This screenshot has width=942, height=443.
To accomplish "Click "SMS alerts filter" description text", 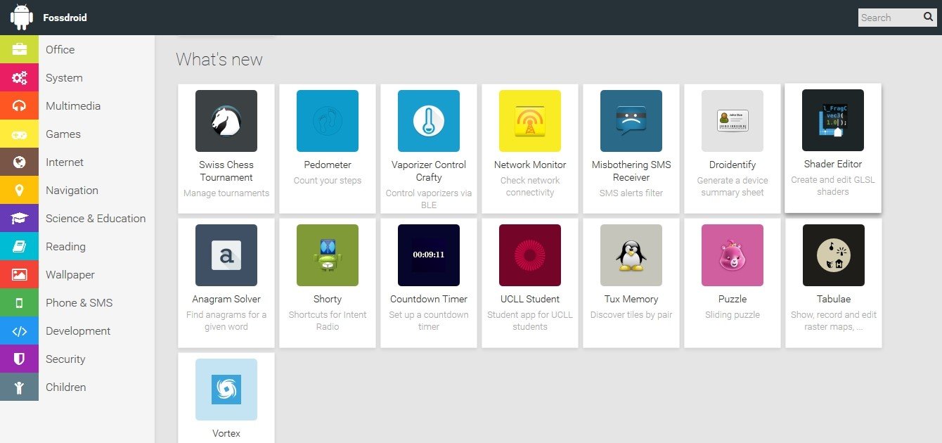I will point(631,193).
